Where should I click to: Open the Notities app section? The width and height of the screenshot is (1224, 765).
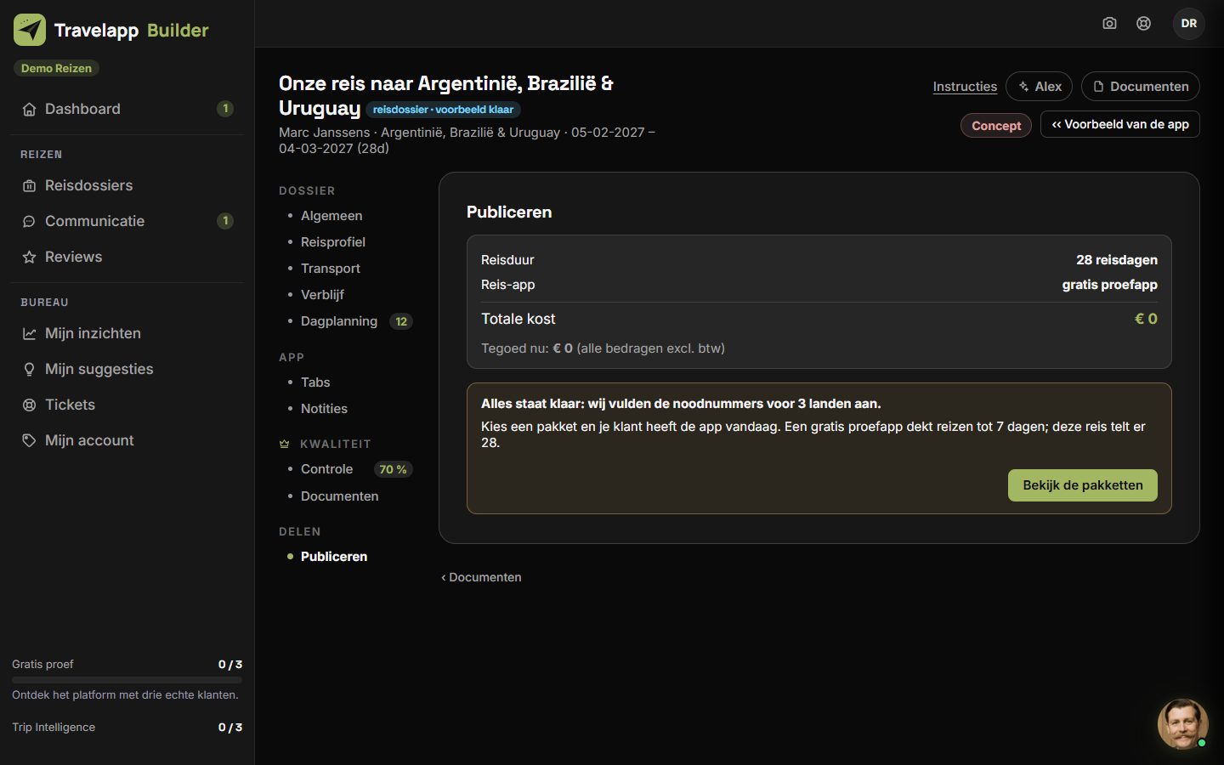click(x=324, y=409)
